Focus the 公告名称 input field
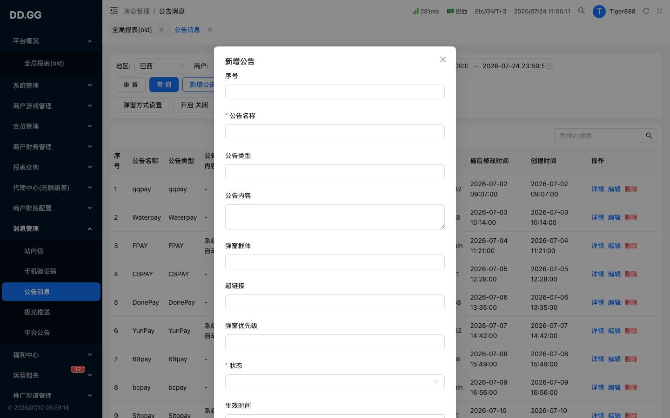Screen dimensions: 670x418 pos(335,132)
